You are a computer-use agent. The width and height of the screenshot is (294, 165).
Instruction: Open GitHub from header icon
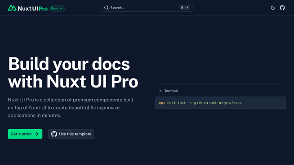(x=282, y=8)
